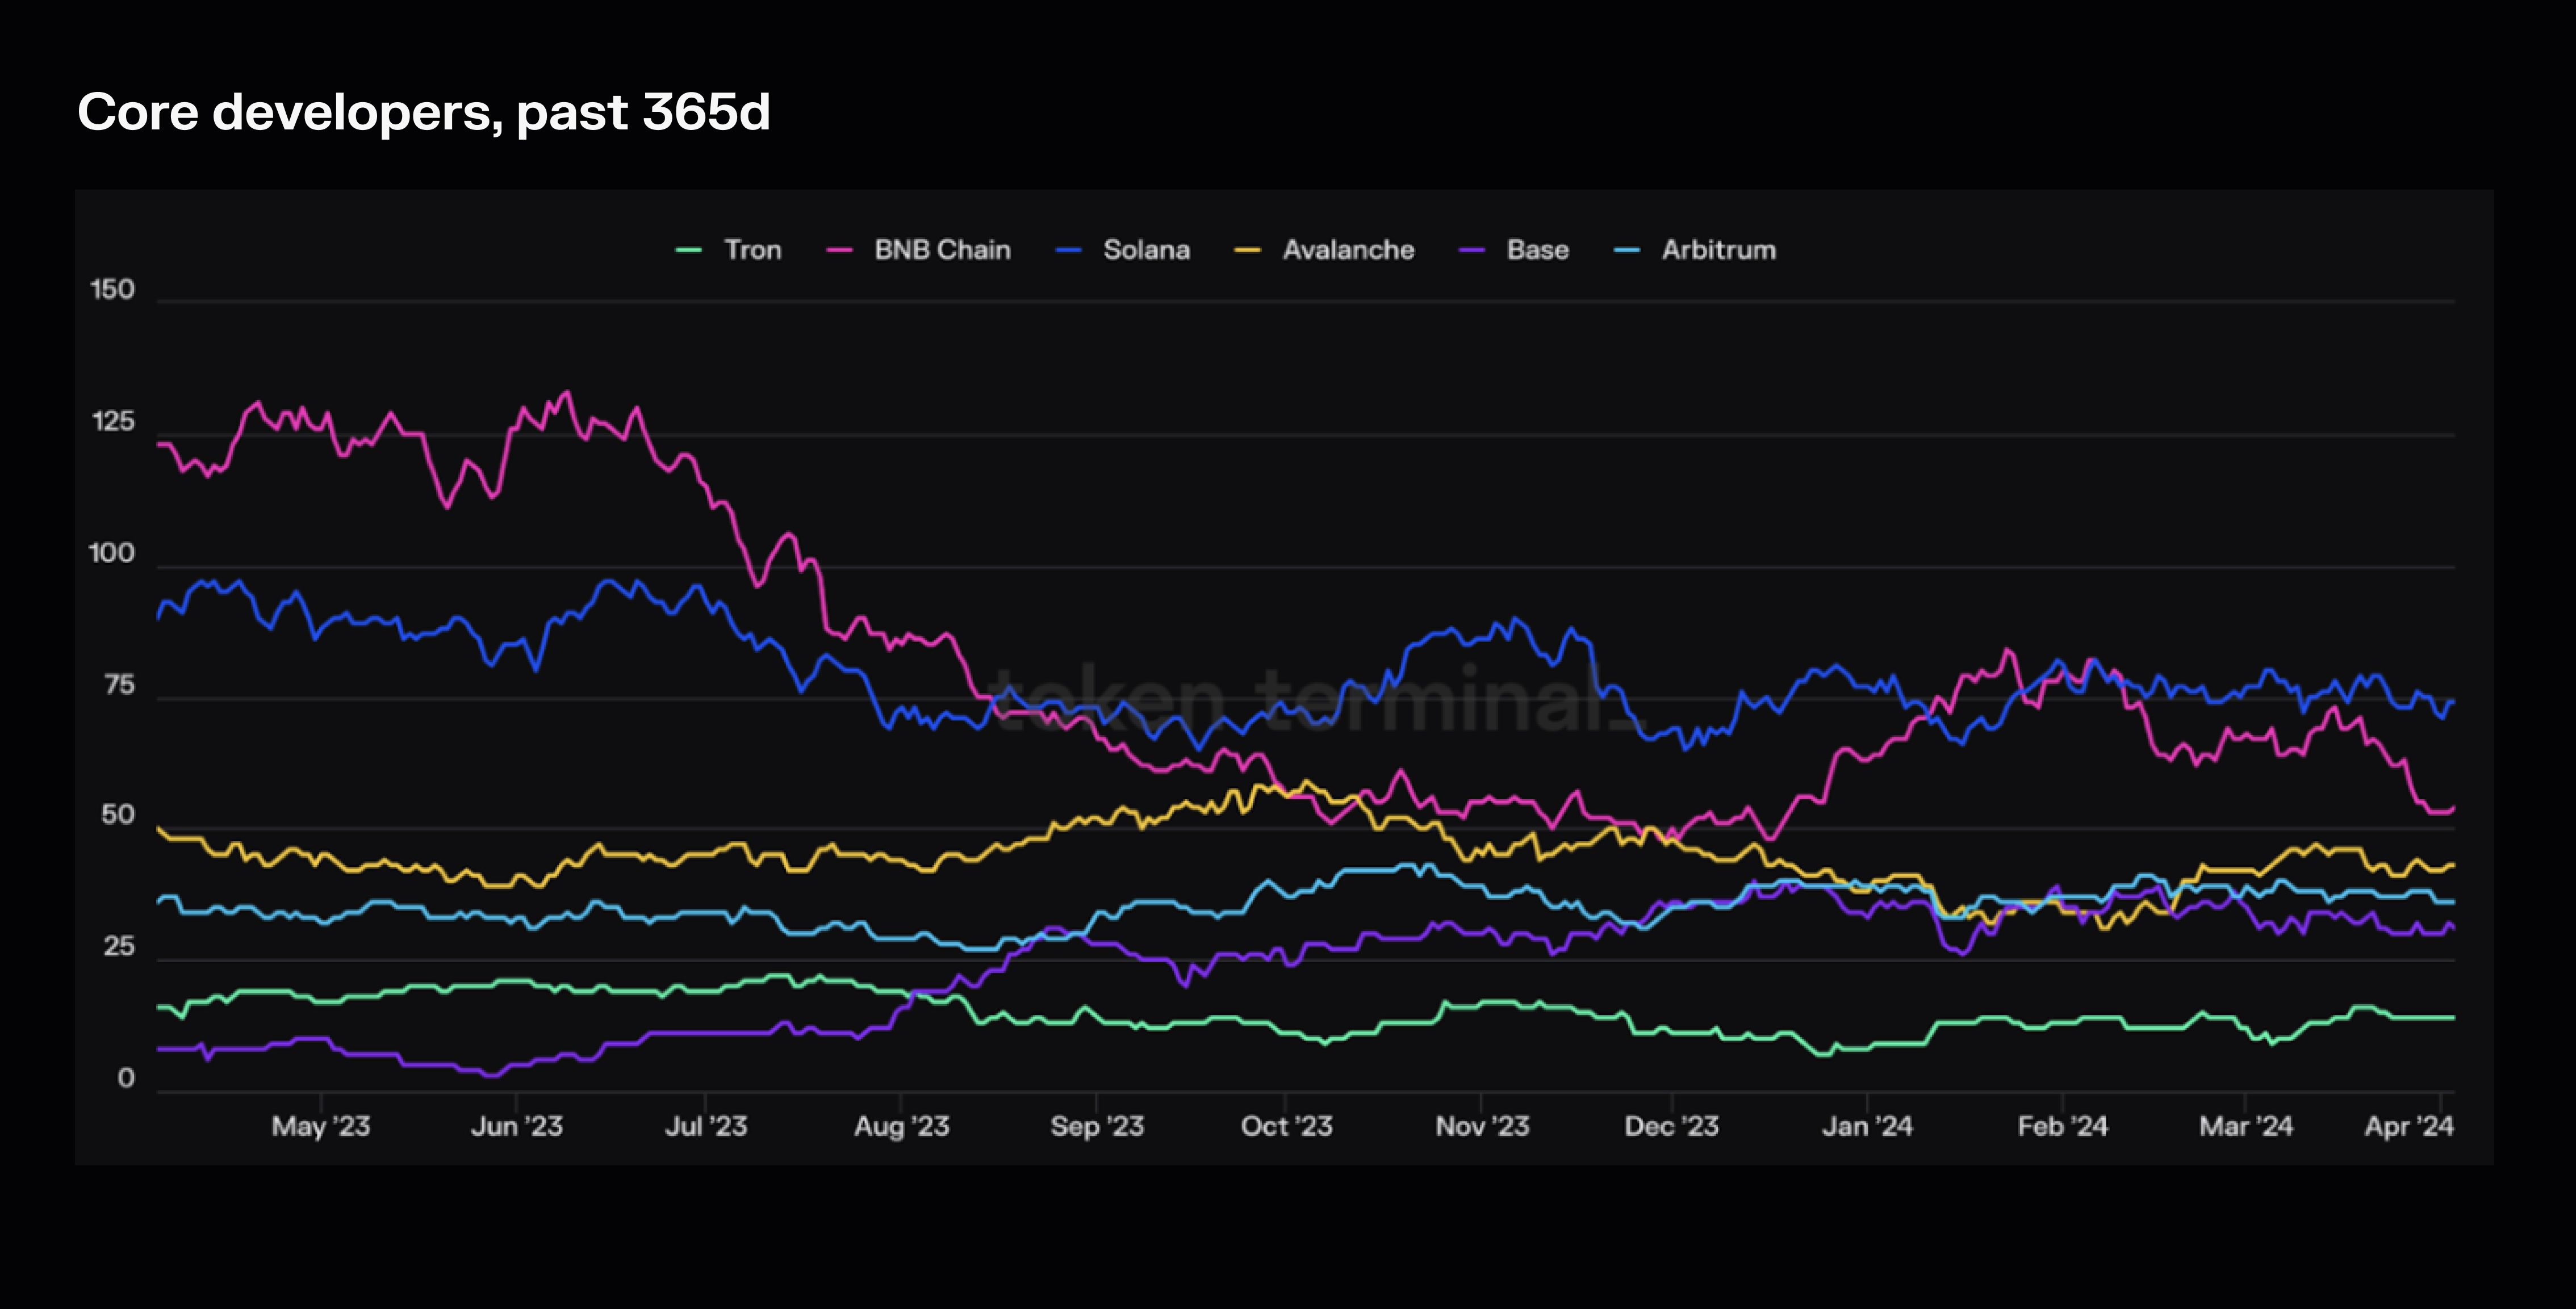Click the Aug '23 axis label

pos(901,1126)
